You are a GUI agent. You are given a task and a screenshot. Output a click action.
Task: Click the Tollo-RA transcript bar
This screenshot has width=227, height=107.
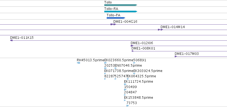(121, 12)
